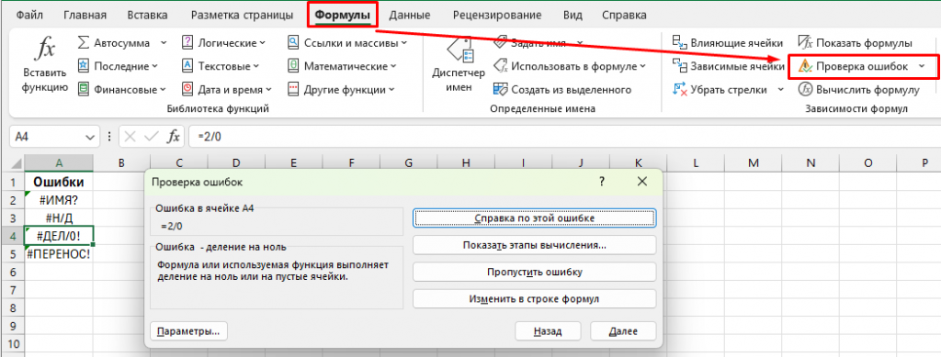
Task: Trace dependents with Зависимые ячейки
Action: click(x=728, y=66)
